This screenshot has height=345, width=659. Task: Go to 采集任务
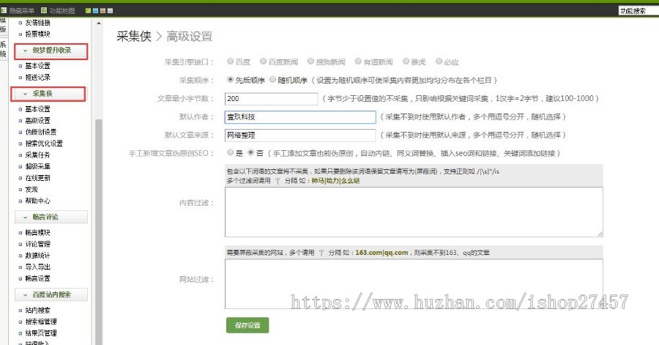[38, 155]
